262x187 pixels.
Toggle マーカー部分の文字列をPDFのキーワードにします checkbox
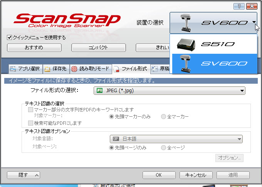pyautogui.click(x=30, y=109)
